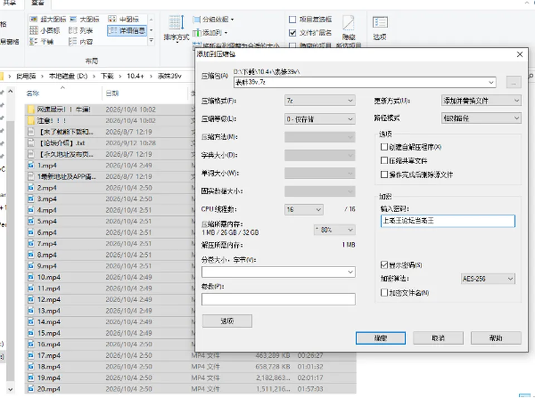Image resolution: width=535 pixels, height=398 pixels.
Task: Click the 输入密码 password field
Action: [448, 221]
